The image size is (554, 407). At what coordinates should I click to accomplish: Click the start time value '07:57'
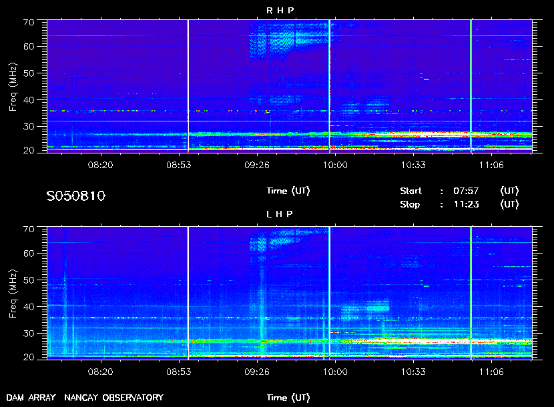click(x=466, y=191)
